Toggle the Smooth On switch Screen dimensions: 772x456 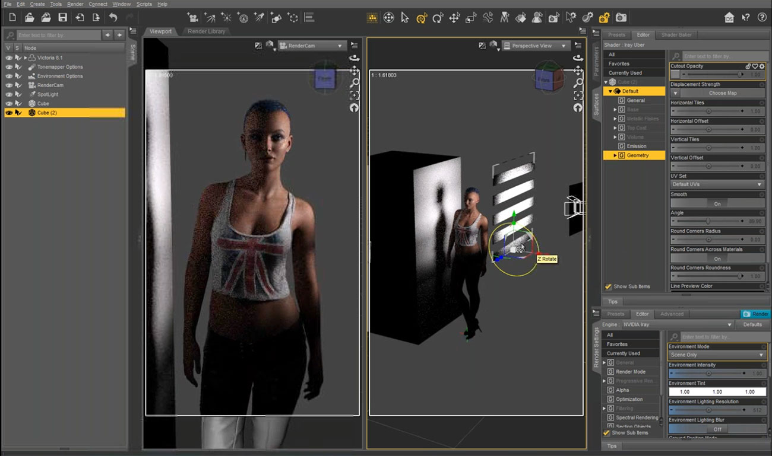coord(717,203)
